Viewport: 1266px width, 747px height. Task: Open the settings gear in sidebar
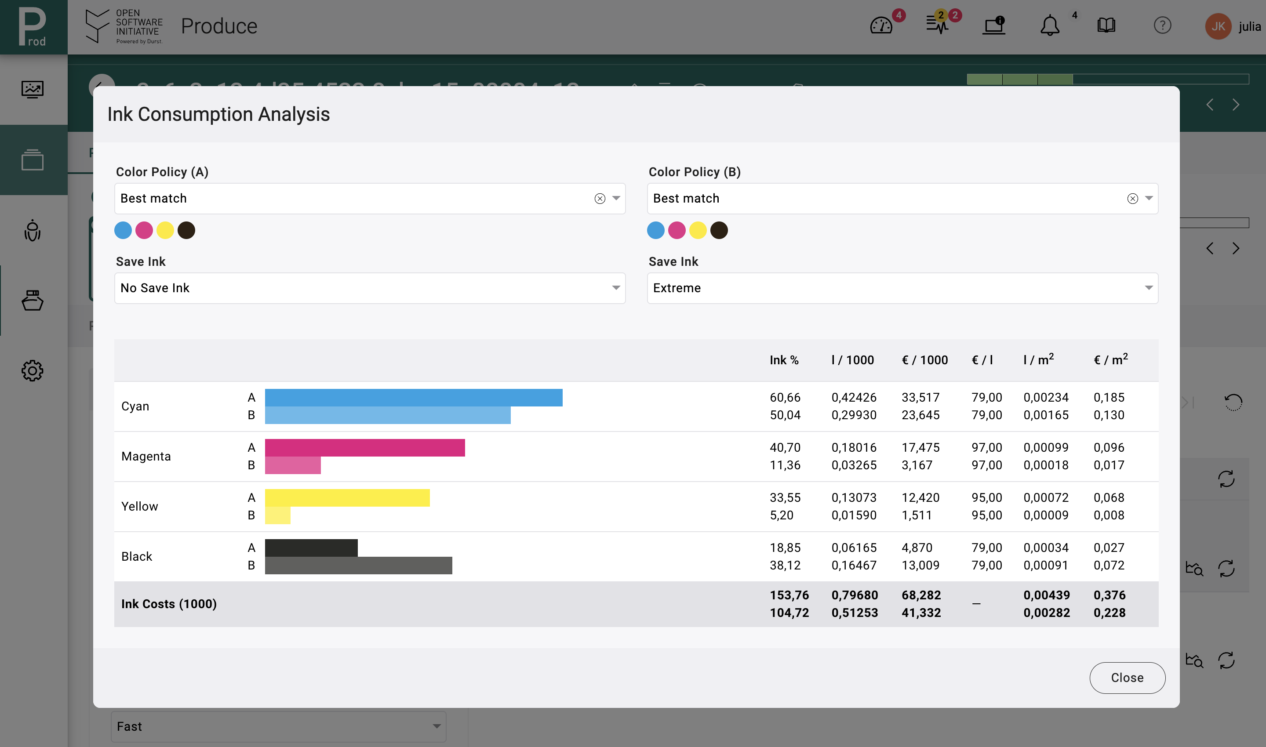tap(32, 371)
